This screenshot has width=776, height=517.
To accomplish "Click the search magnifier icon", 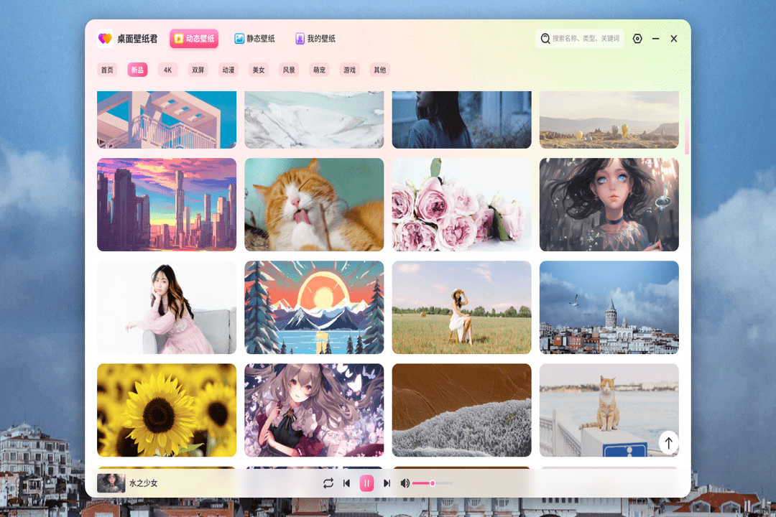I will point(545,39).
